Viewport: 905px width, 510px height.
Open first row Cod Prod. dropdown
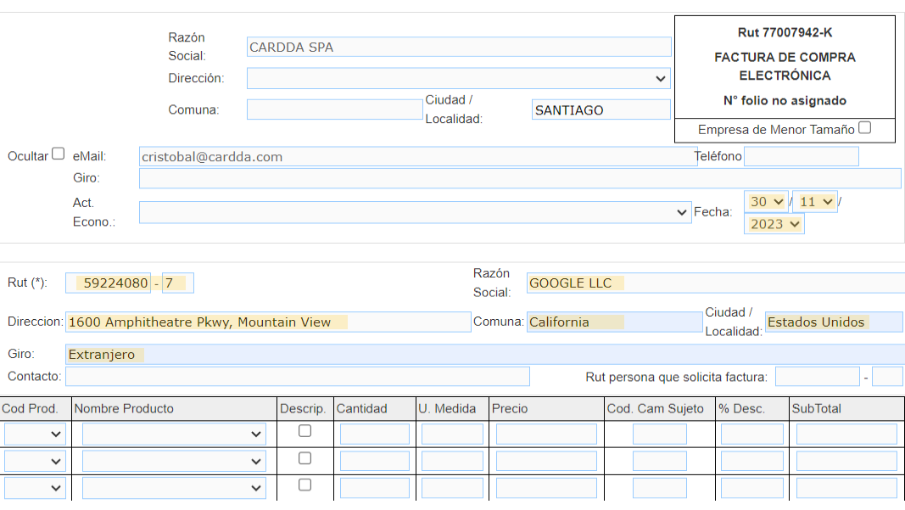click(x=34, y=434)
